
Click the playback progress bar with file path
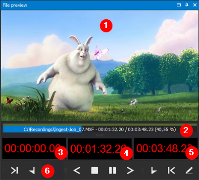[100, 129]
